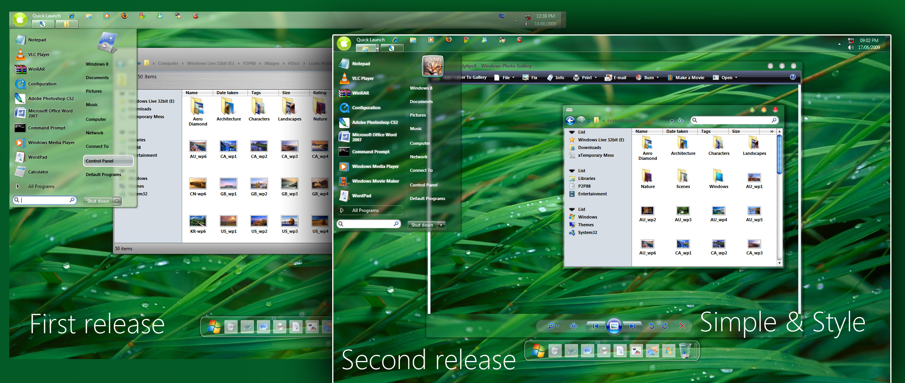The image size is (905, 383).
Task: Open the dropdown arrow next to Open
Action: coord(736,77)
